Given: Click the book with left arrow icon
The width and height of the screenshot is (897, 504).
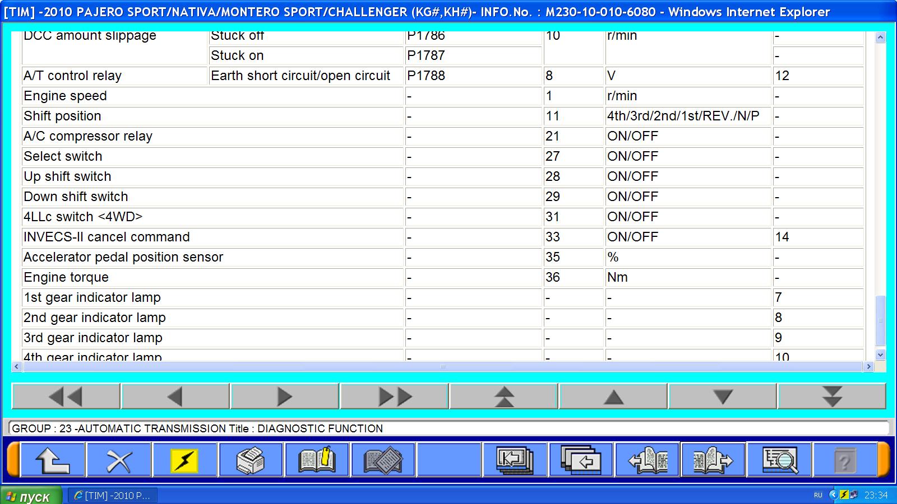Looking at the screenshot, I should point(648,460).
